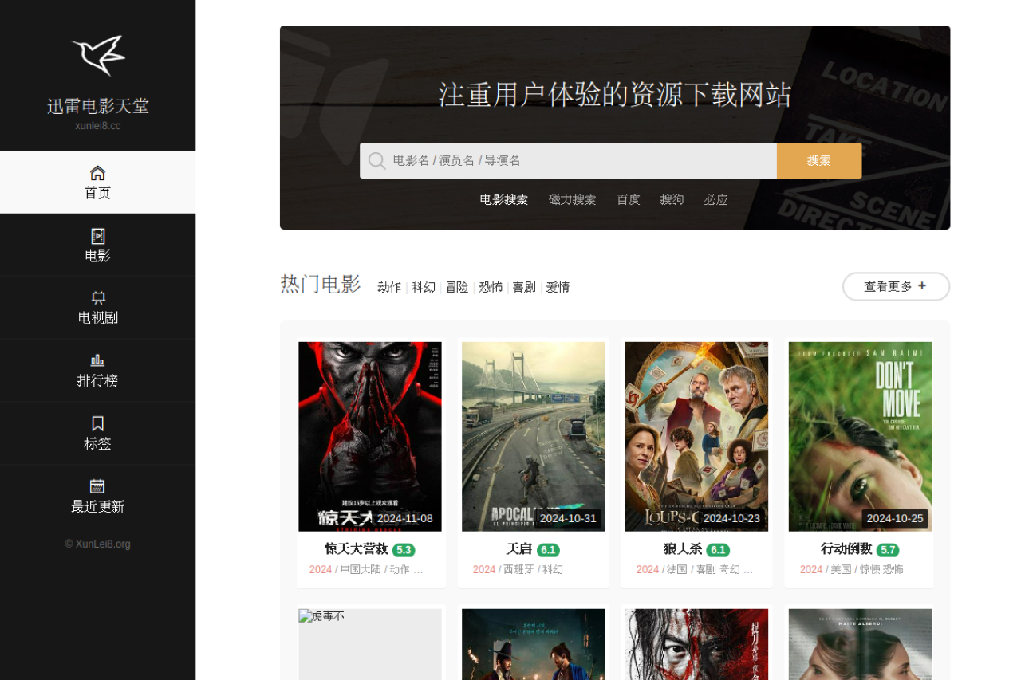Open the 天启 movie poster
1021x680 pixels.
(534, 436)
